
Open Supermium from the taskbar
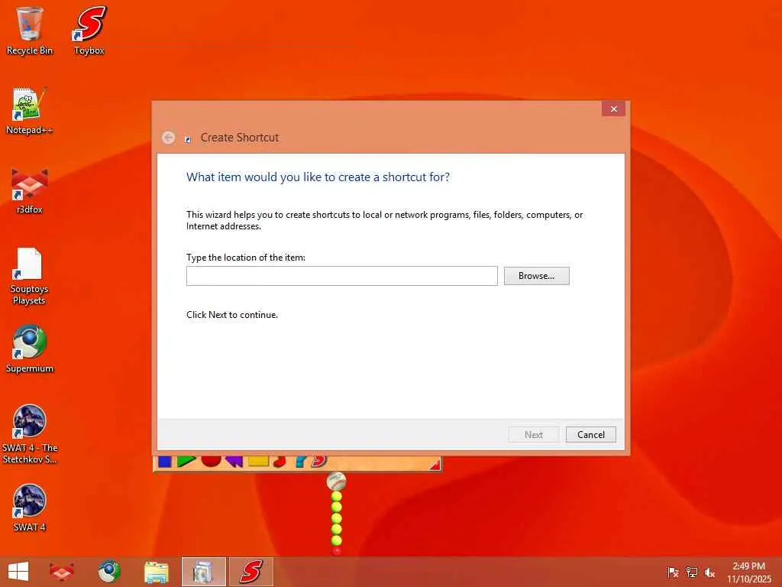[109, 572]
